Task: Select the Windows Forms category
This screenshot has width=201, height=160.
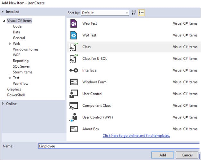Action: pos(26,49)
